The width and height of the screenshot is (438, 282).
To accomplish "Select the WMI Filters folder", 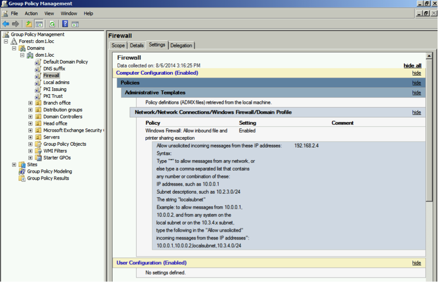I will tap(55, 151).
